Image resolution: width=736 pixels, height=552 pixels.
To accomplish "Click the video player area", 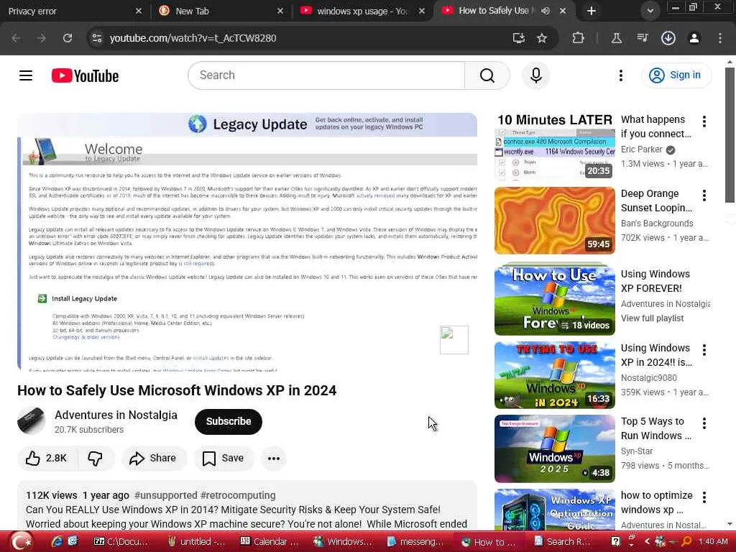I will (247, 241).
